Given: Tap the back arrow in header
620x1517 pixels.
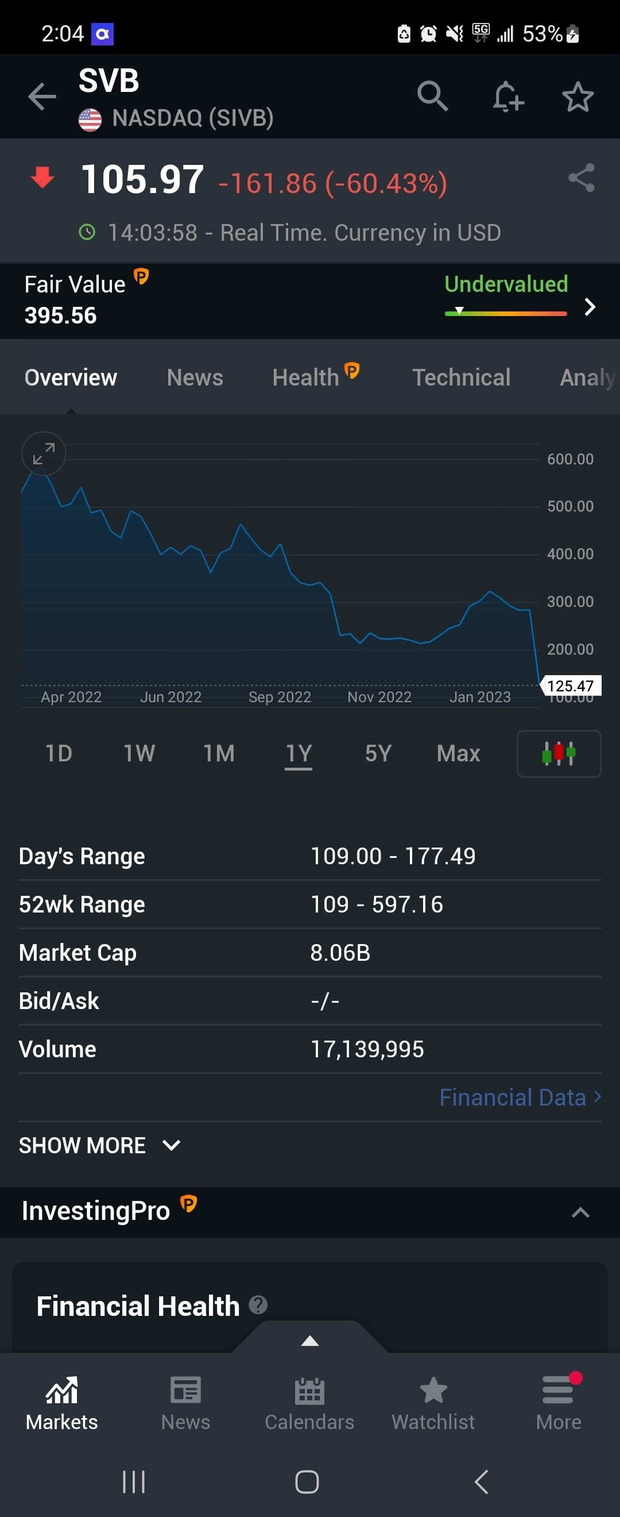Looking at the screenshot, I should [x=42, y=97].
